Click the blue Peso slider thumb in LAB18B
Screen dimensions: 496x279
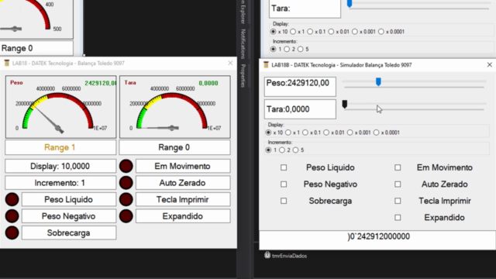coord(378,82)
